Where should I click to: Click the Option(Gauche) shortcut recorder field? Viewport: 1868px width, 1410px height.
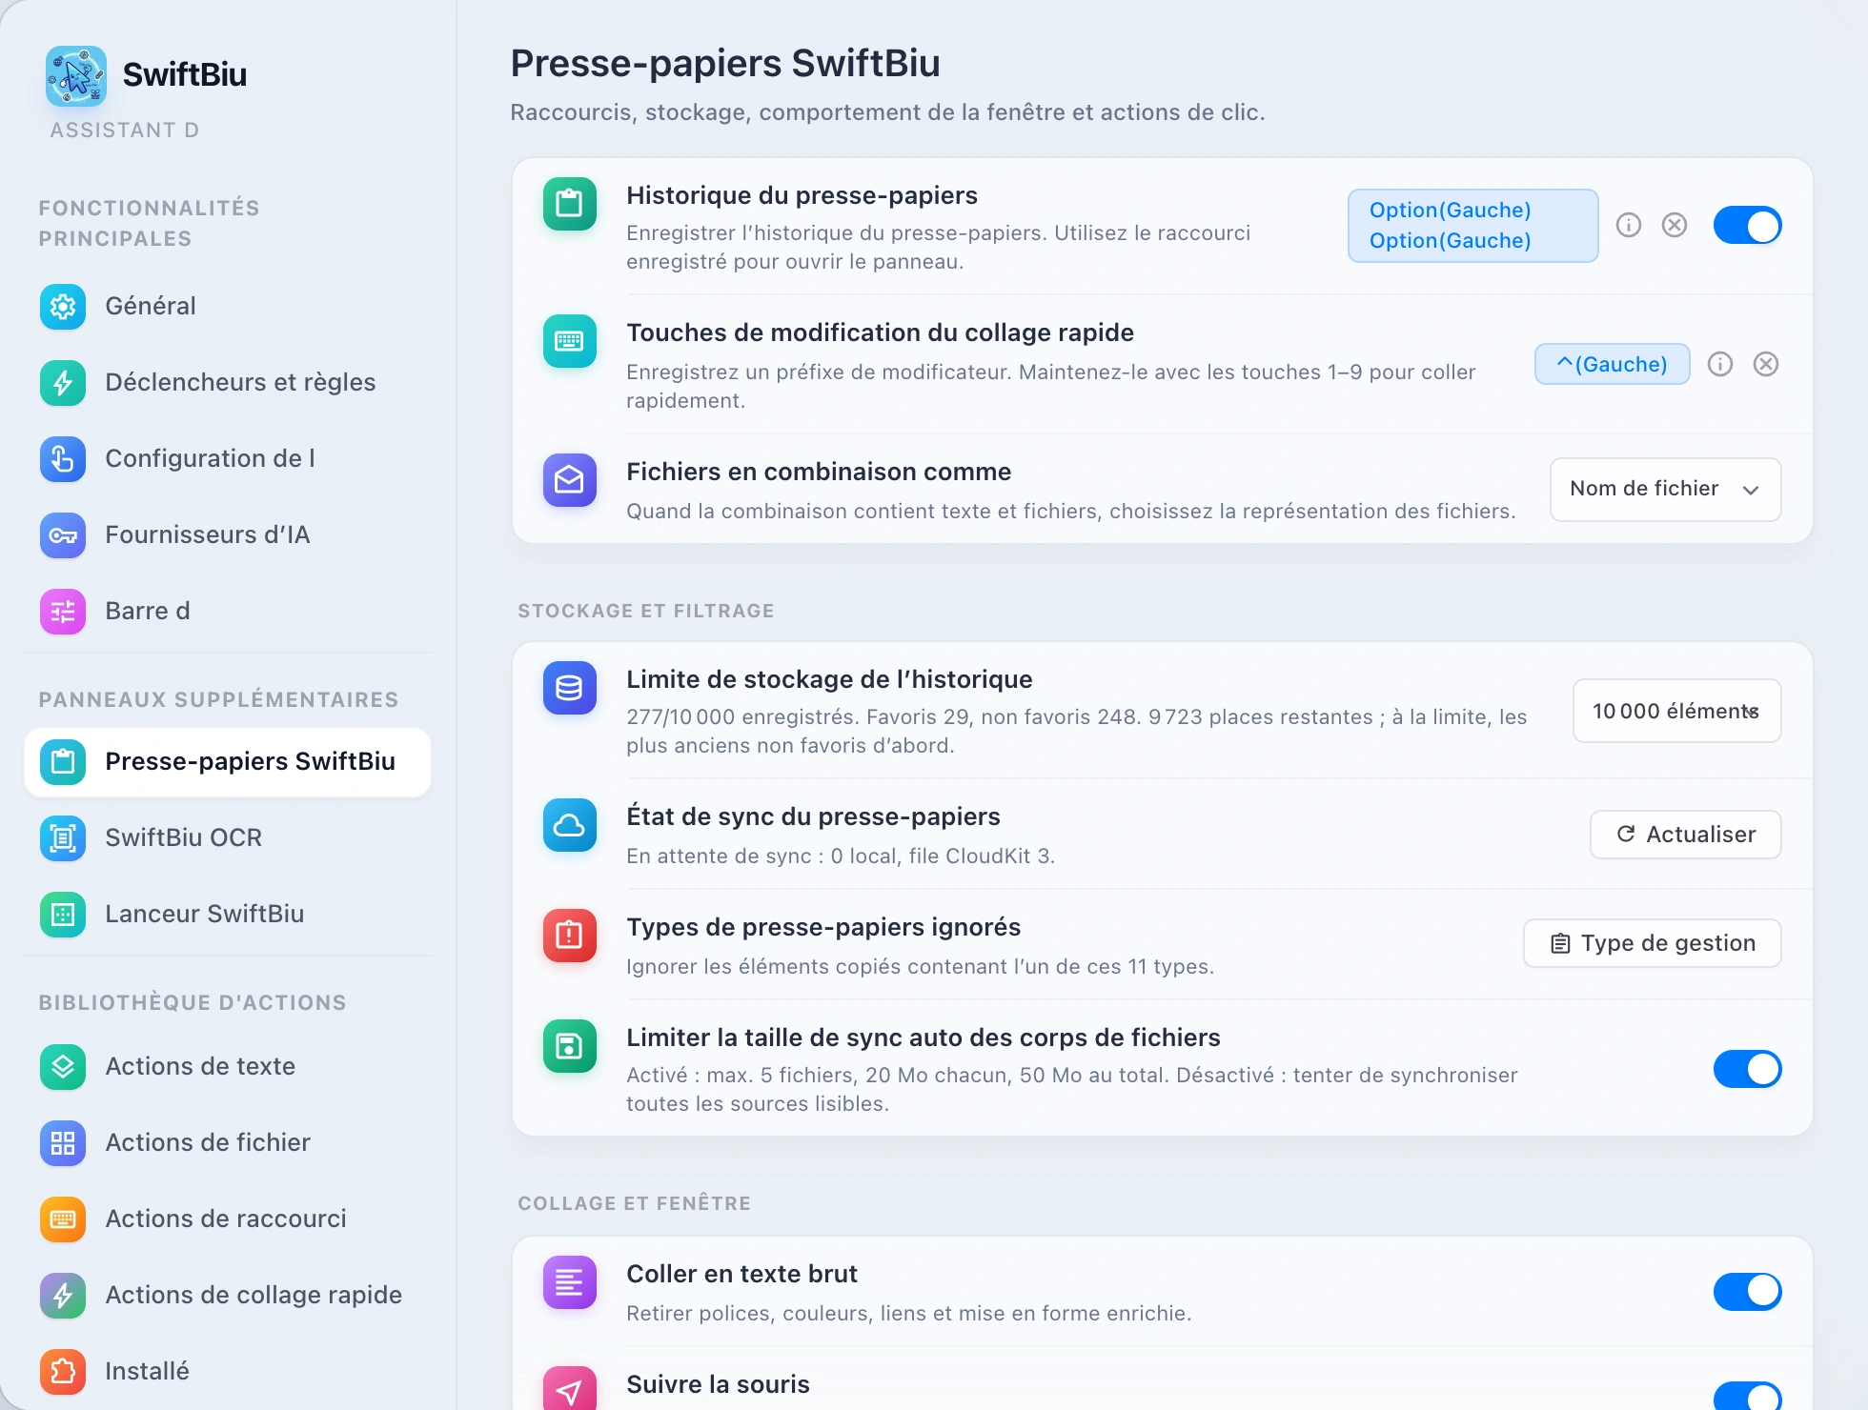pos(1472,226)
